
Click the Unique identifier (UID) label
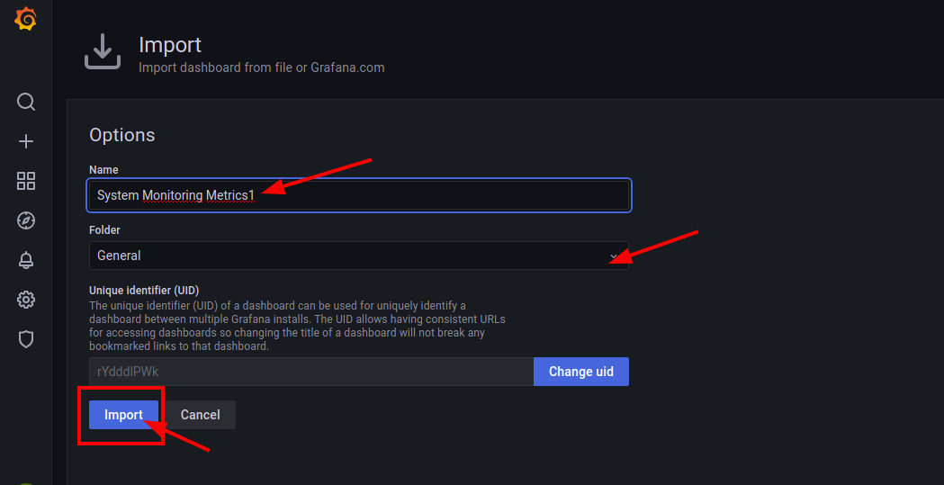coord(144,291)
